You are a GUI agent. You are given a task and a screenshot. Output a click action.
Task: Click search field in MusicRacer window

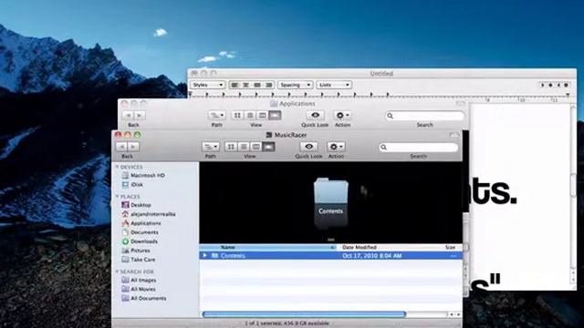[x=419, y=148]
